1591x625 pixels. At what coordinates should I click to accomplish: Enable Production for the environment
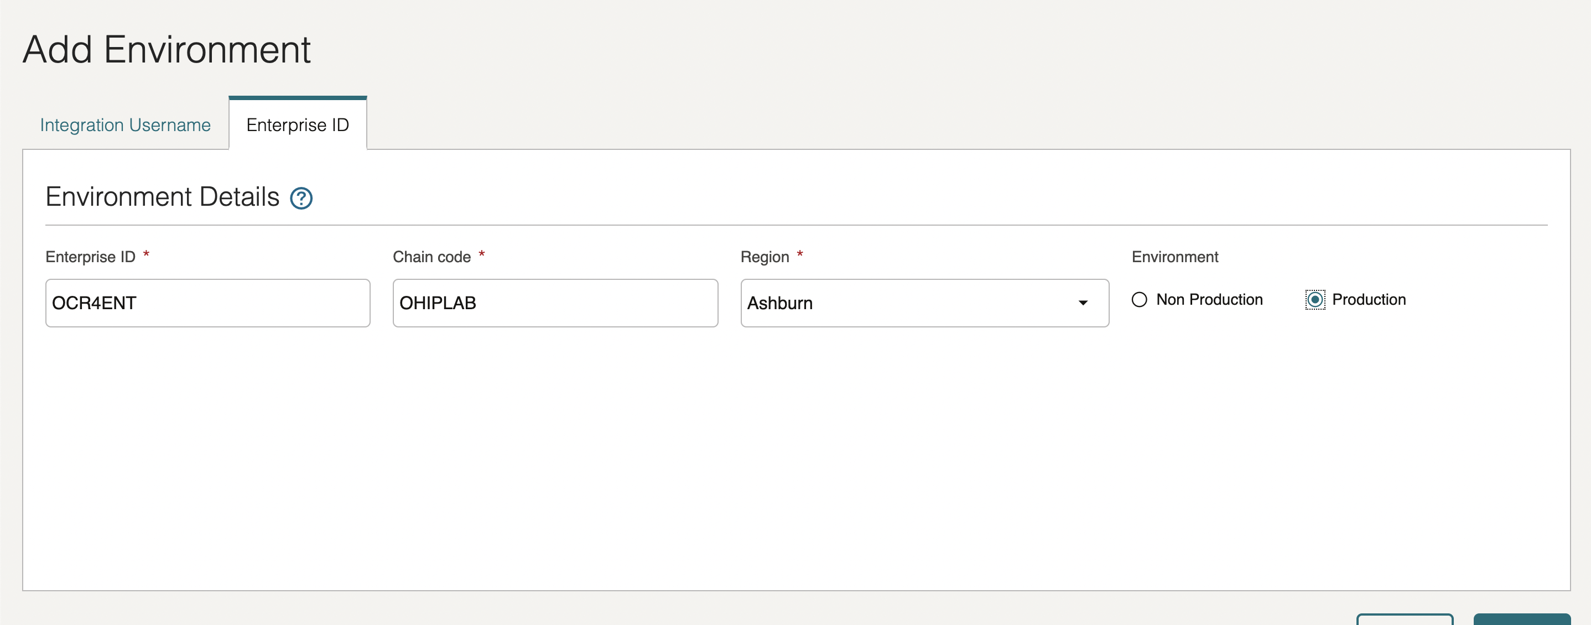click(1315, 300)
